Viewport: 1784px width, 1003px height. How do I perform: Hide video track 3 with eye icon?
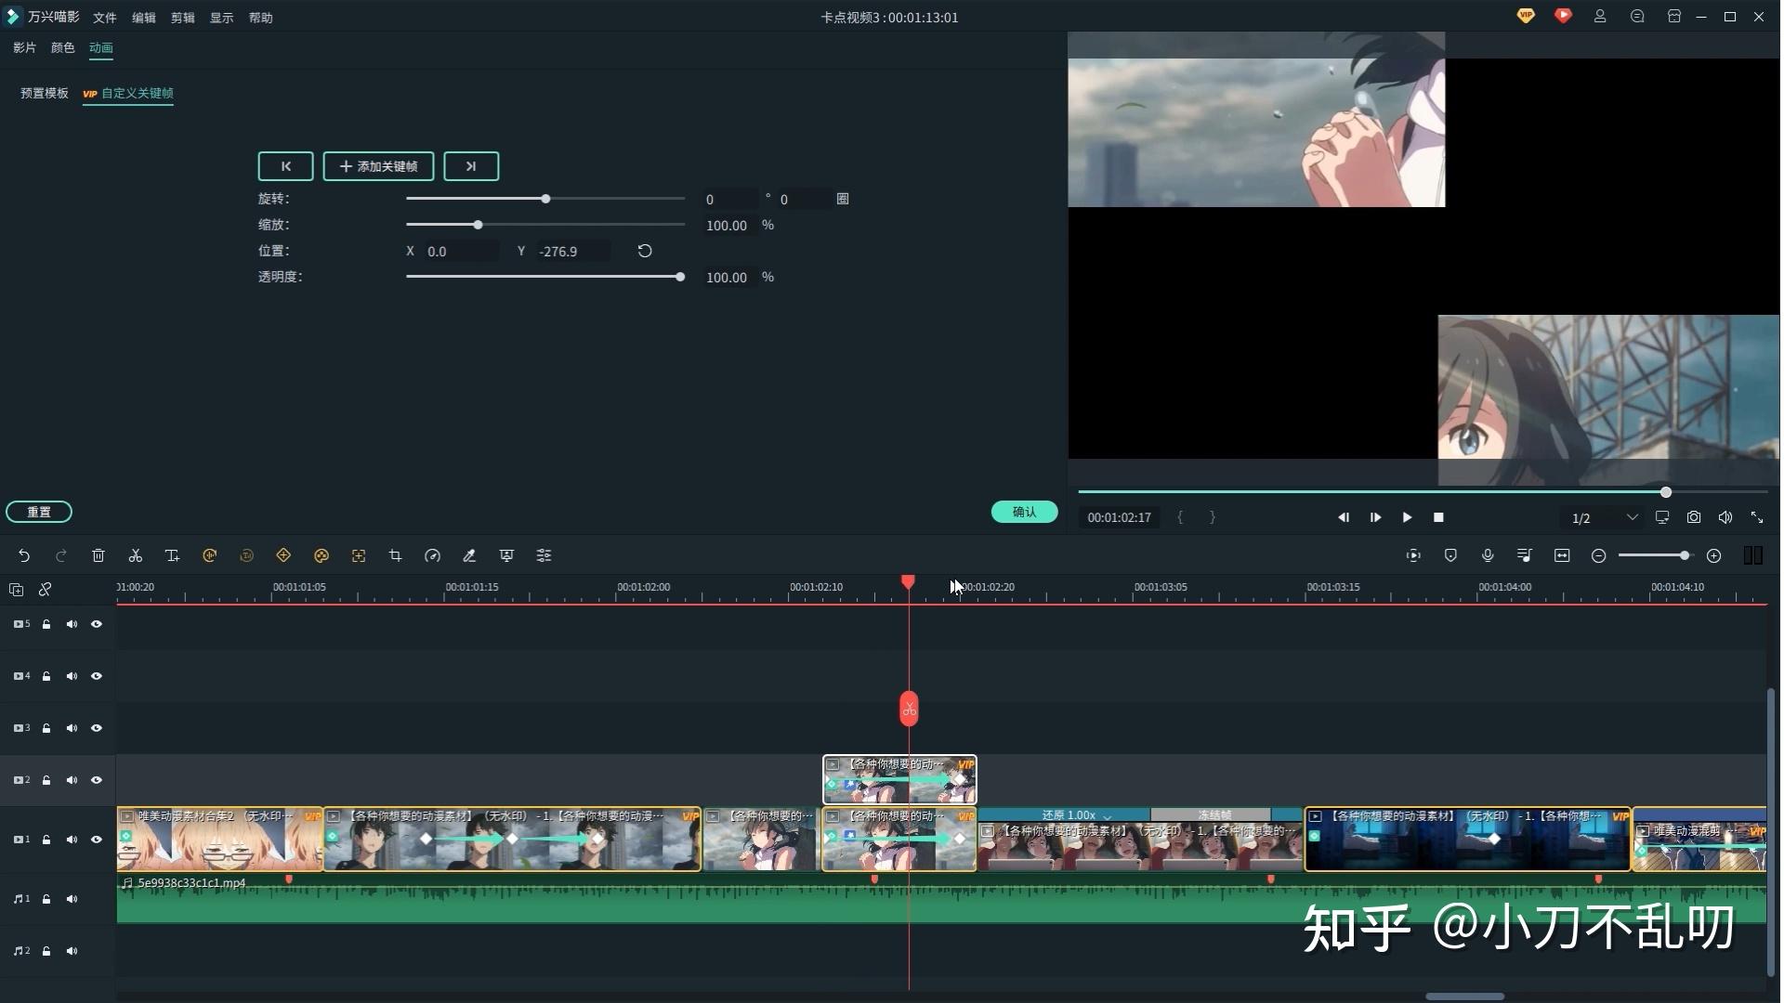(97, 728)
